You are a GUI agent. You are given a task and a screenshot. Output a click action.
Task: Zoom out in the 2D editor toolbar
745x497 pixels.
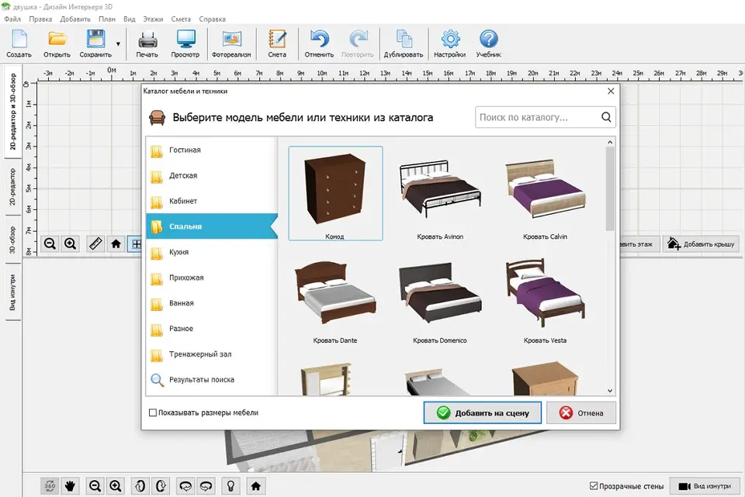click(x=50, y=244)
